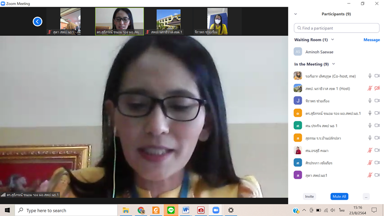Image resolution: width=384 pixels, height=216 pixels.
Task: Click the blue back arrow in video strip
Action: [37, 21]
